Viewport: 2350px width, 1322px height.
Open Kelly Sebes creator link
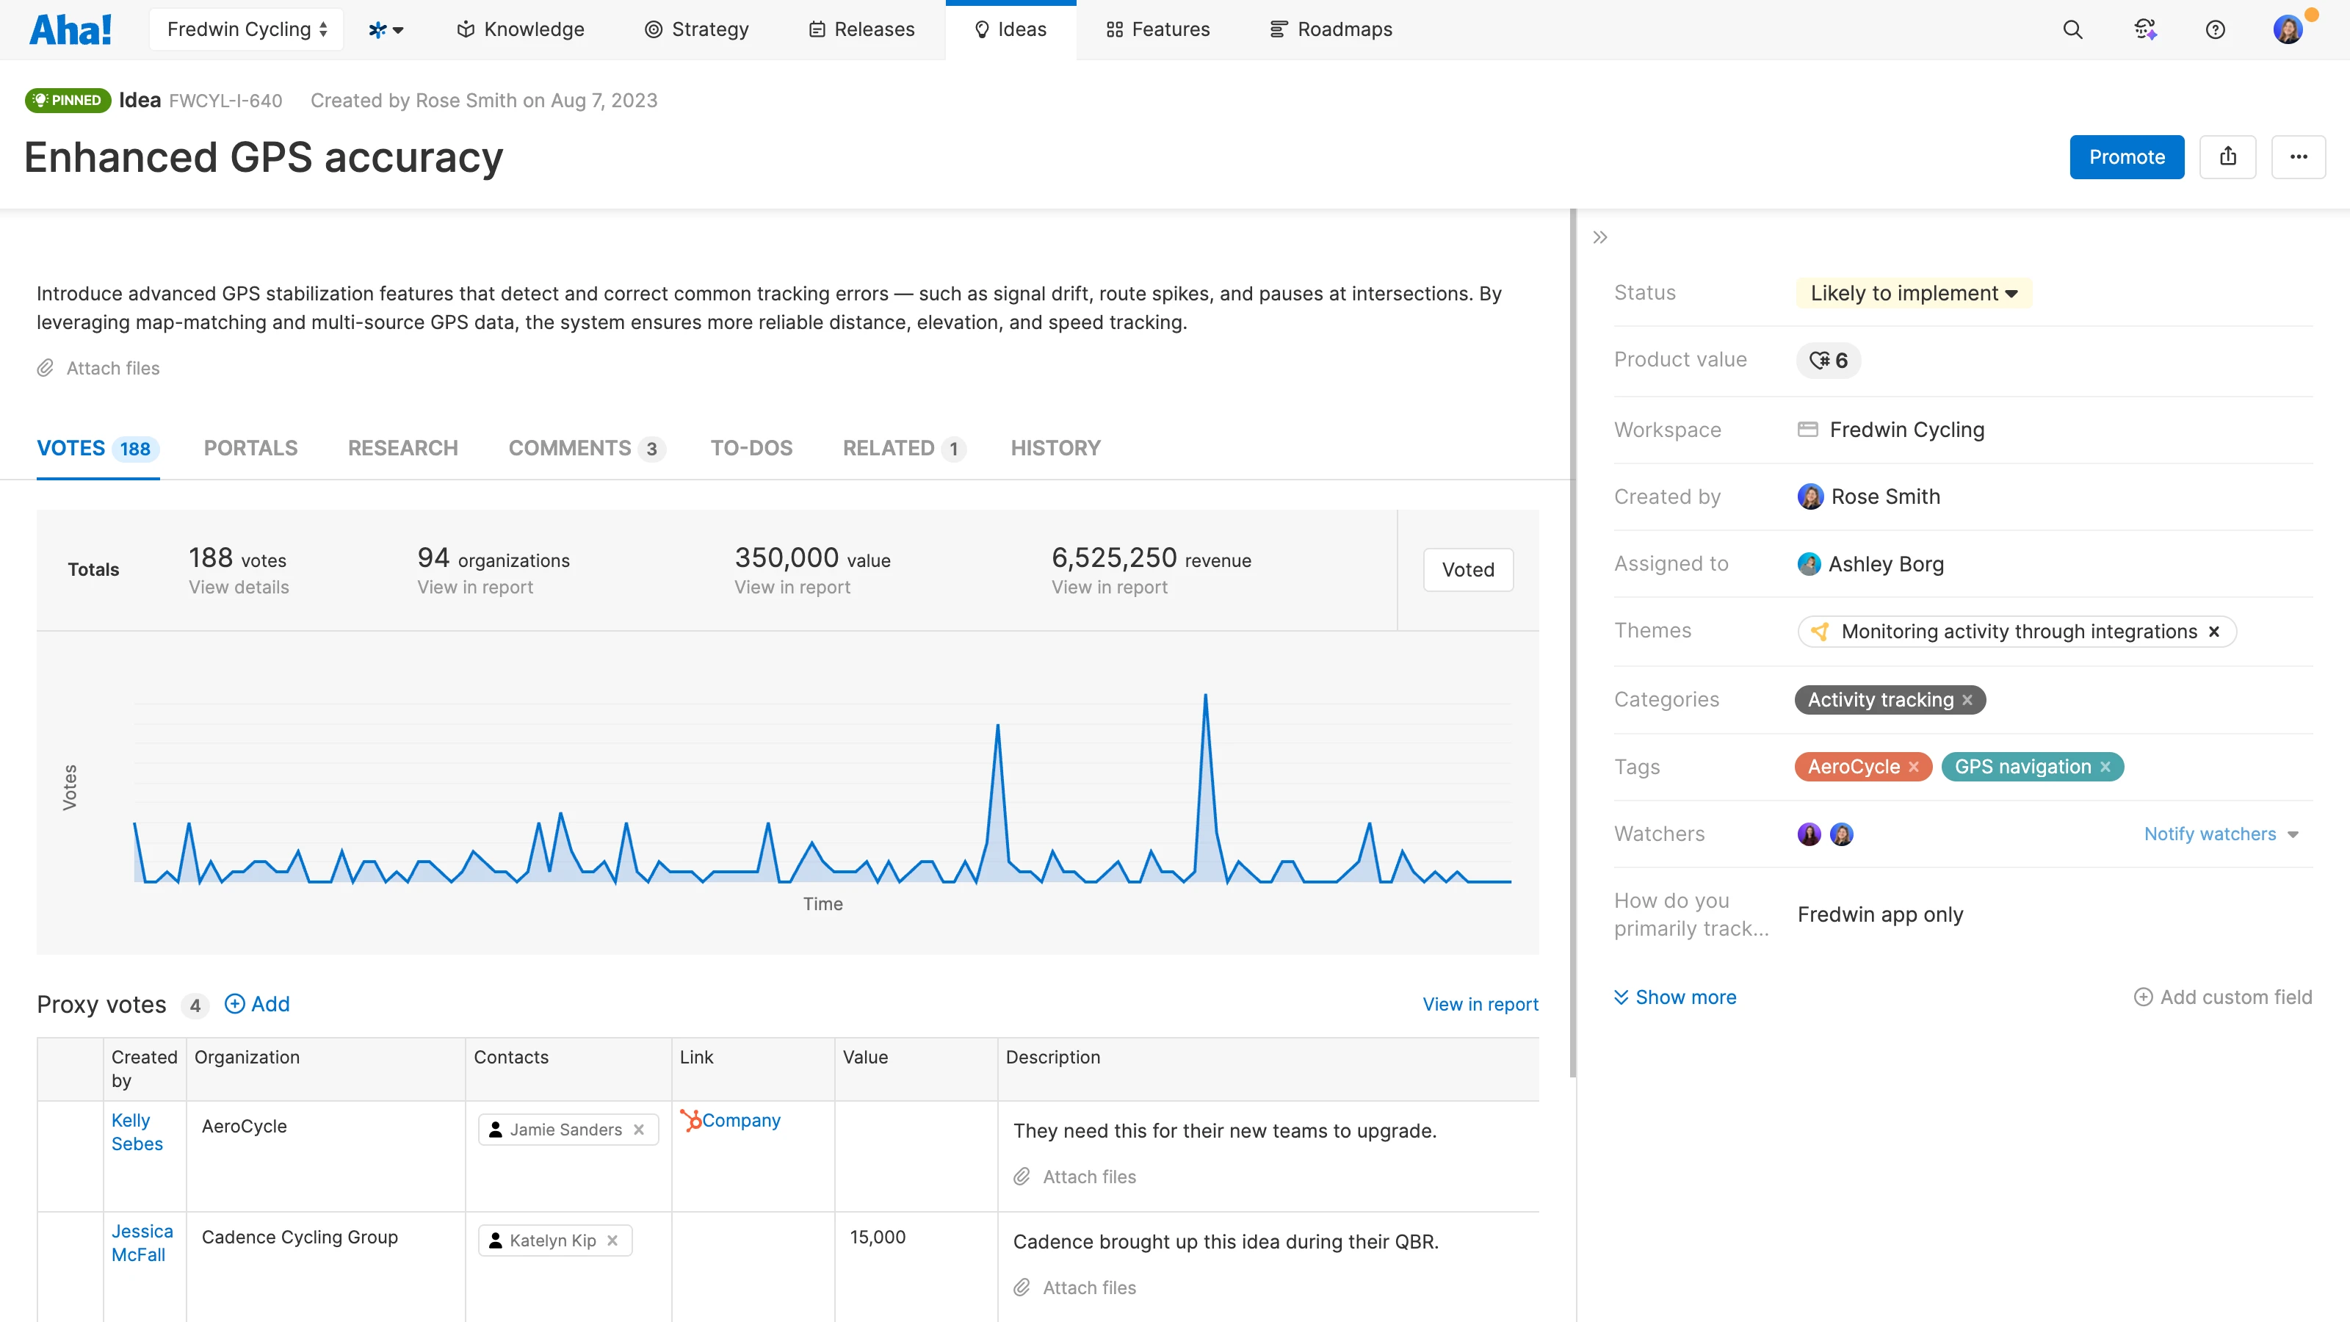tap(137, 1131)
